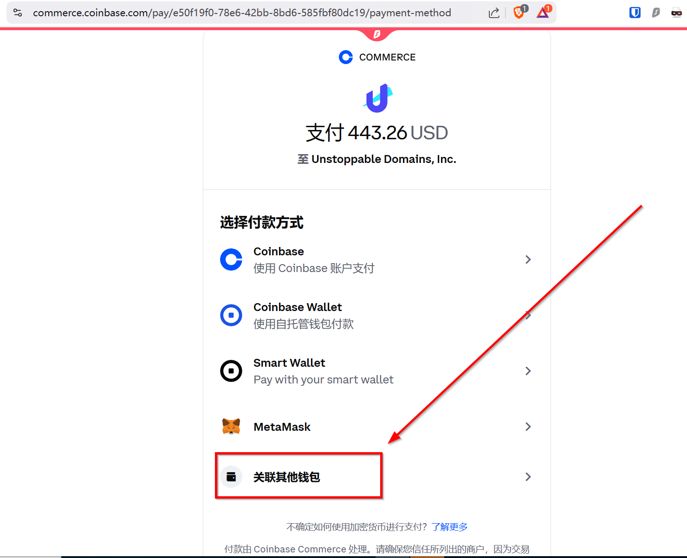The width and height of the screenshot is (687, 558).
Task: Click the Unstoppable Domains merchant logo
Action: pos(378,98)
